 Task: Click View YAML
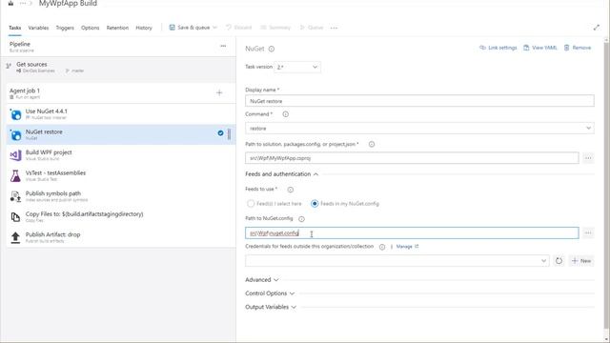pos(540,48)
